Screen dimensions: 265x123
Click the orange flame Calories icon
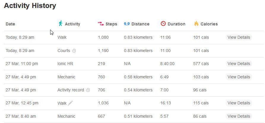click(196, 24)
